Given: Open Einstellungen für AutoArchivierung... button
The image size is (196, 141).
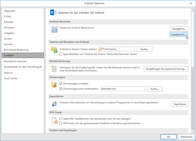Looking at the screenshot, I should (x=166, y=69).
